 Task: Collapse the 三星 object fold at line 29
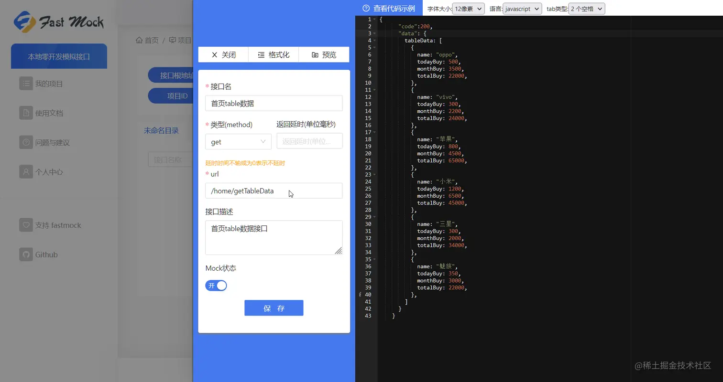[375, 217]
